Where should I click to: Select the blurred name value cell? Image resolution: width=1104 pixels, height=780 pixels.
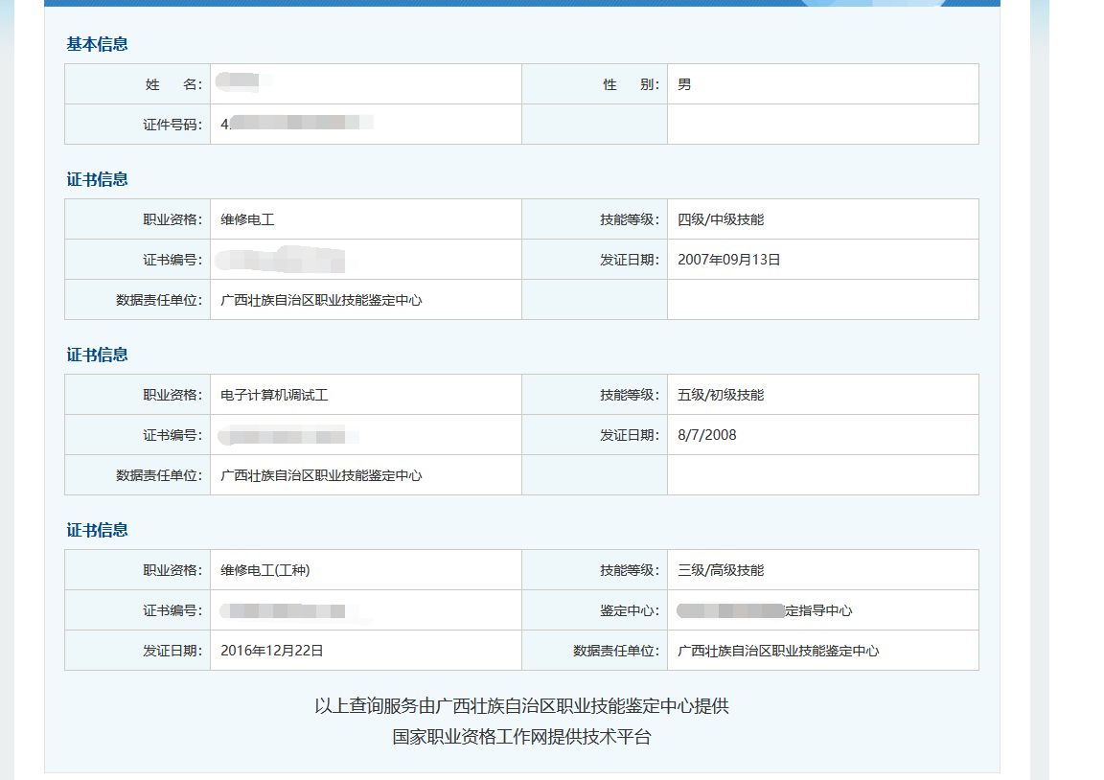(240, 83)
